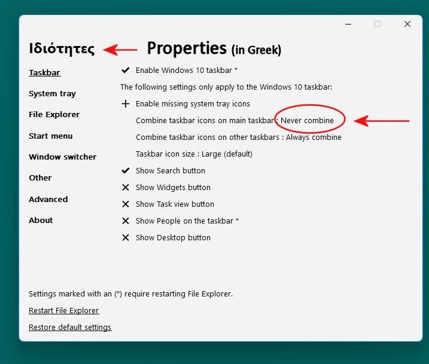Click Restore default settings link
The image size is (429, 364).
coord(70,328)
